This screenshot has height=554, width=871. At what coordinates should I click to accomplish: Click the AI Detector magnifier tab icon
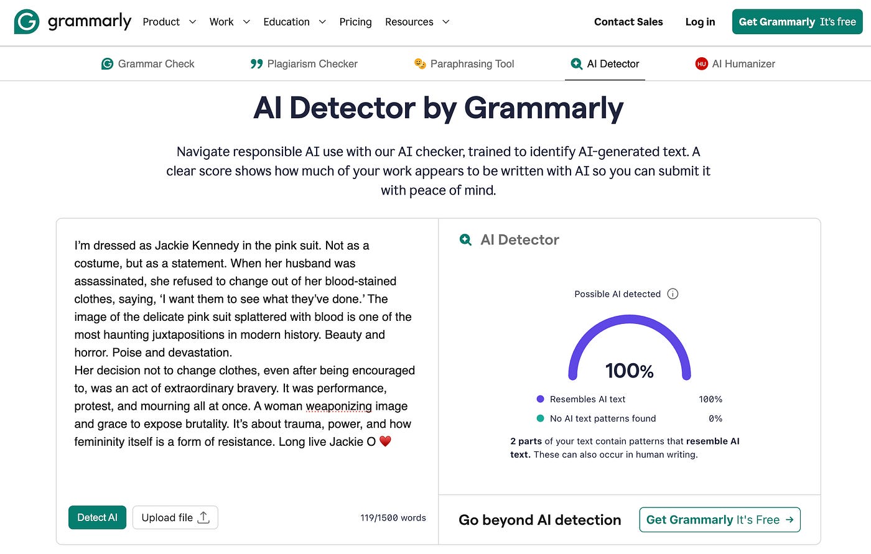[576, 63]
